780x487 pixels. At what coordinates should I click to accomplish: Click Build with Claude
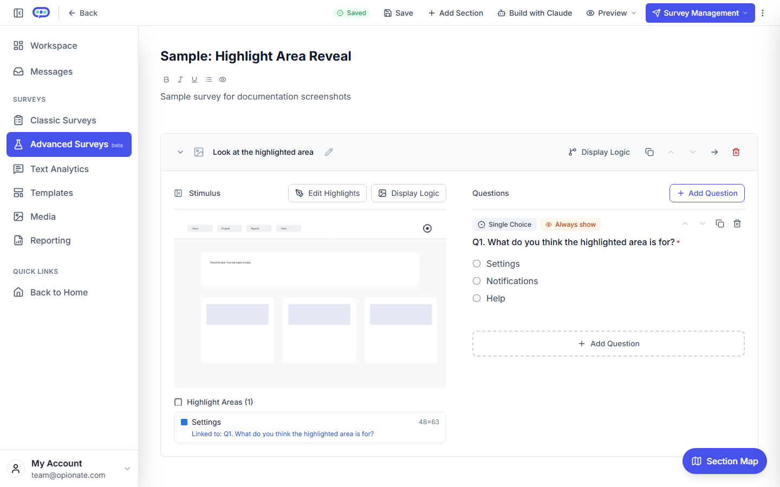coord(535,13)
